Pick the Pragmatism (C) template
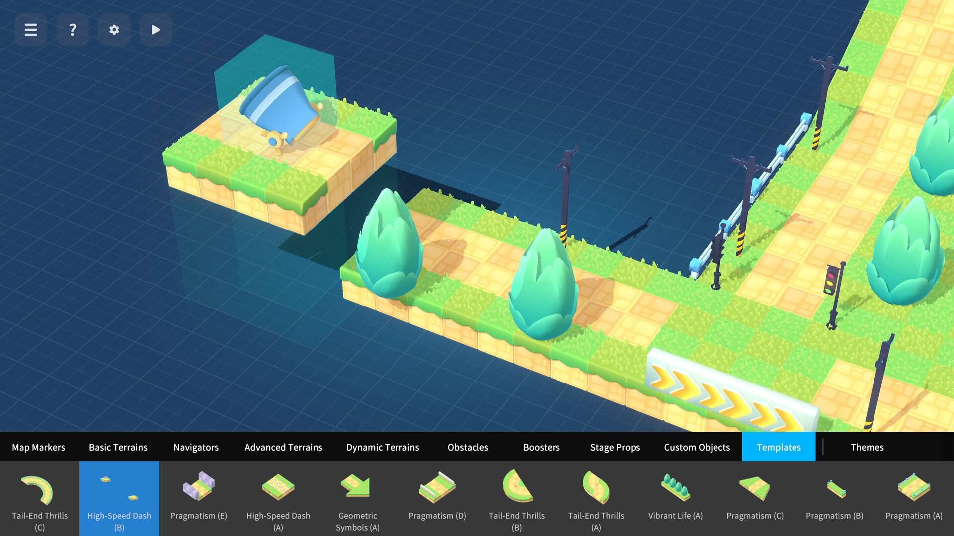 tap(755, 498)
